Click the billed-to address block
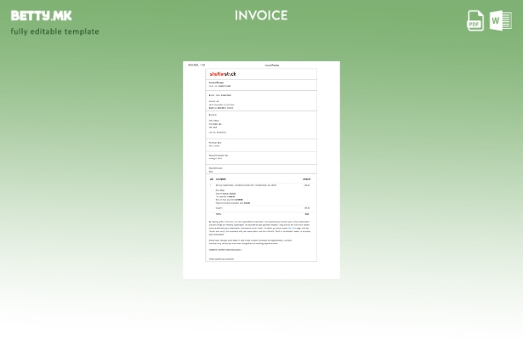 point(221,104)
